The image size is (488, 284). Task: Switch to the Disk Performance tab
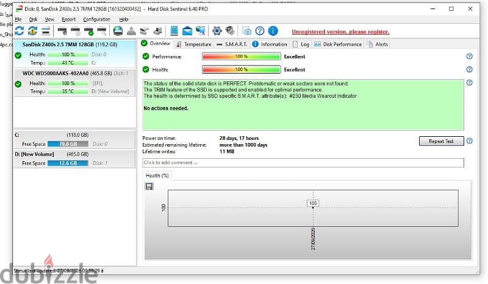[x=338, y=44]
